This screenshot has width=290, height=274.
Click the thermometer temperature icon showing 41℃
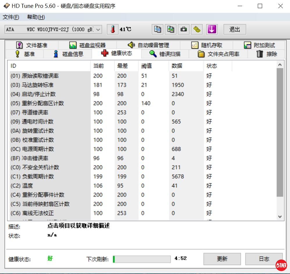click(112, 29)
